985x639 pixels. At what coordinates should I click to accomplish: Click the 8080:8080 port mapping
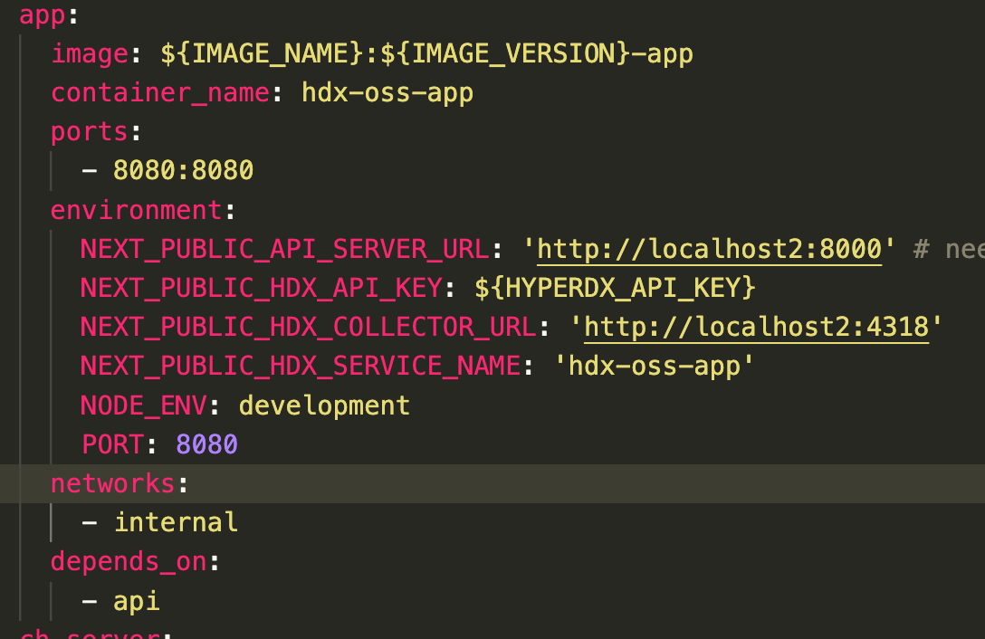point(183,170)
